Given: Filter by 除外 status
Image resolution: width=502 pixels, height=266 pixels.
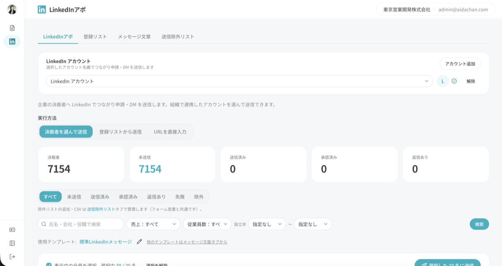Looking at the screenshot, I should 199,196.
